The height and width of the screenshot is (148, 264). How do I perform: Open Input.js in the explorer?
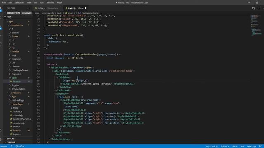coord(16,134)
